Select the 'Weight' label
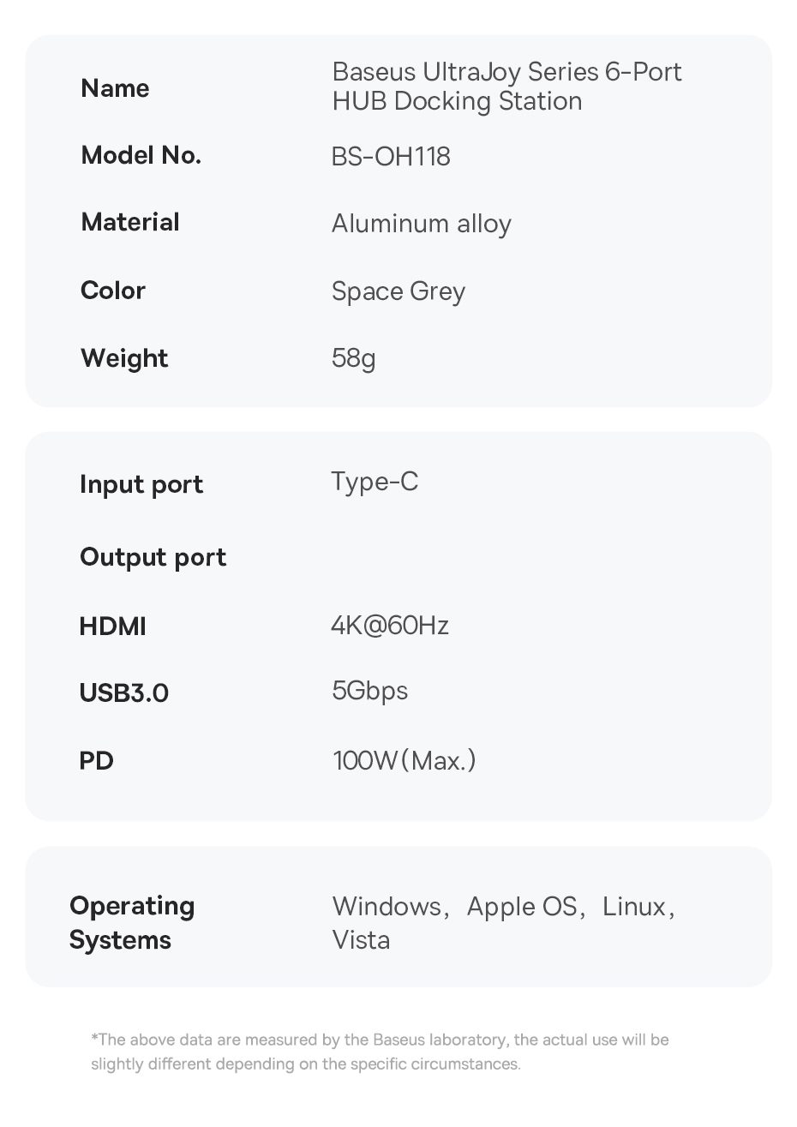The width and height of the screenshot is (797, 1127). pyautogui.click(x=124, y=358)
